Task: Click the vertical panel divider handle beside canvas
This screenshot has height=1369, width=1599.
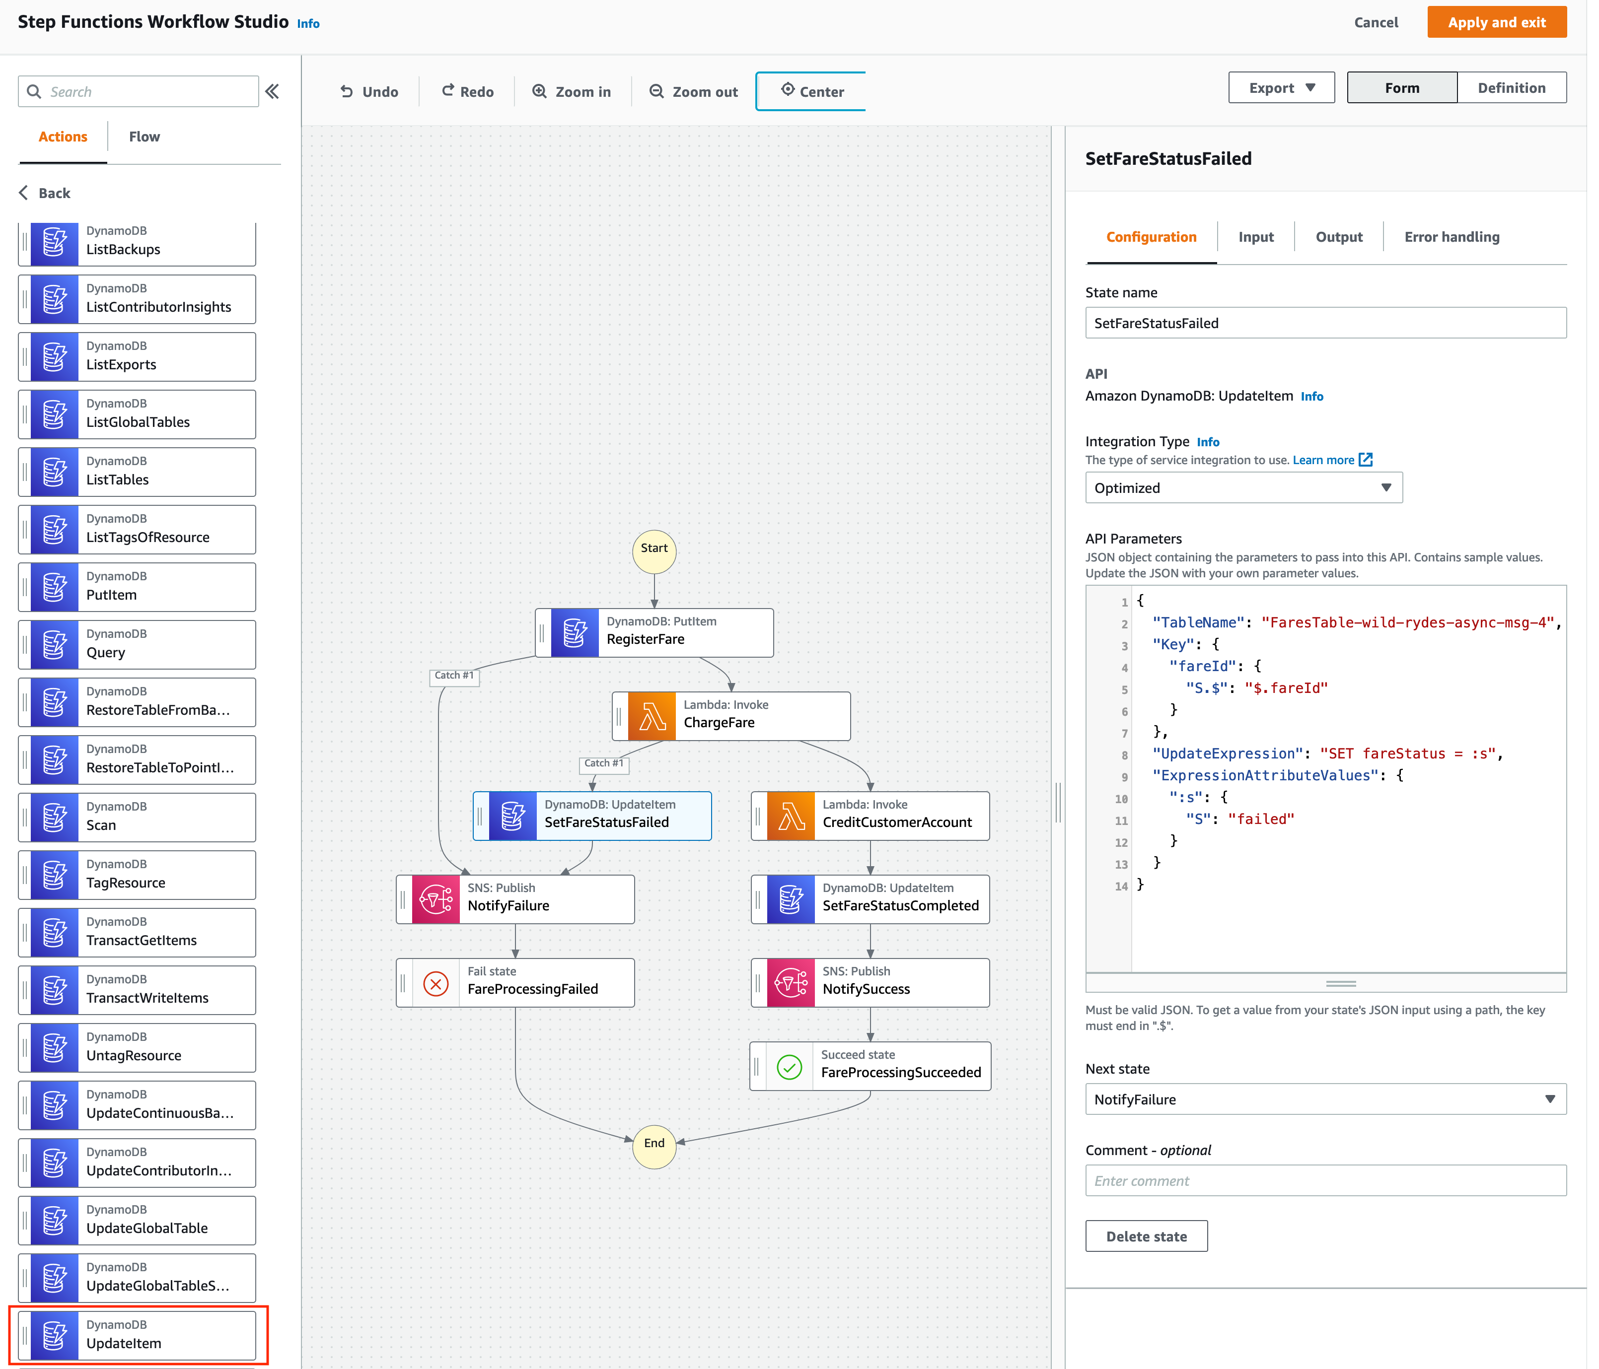Action: click(x=1058, y=802)
